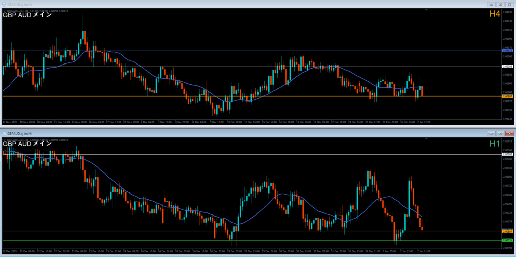The height and width of the screenshot is (257, 516).
Task: Select the blue 2.03022 price label on H4
Action: (508, 51)
